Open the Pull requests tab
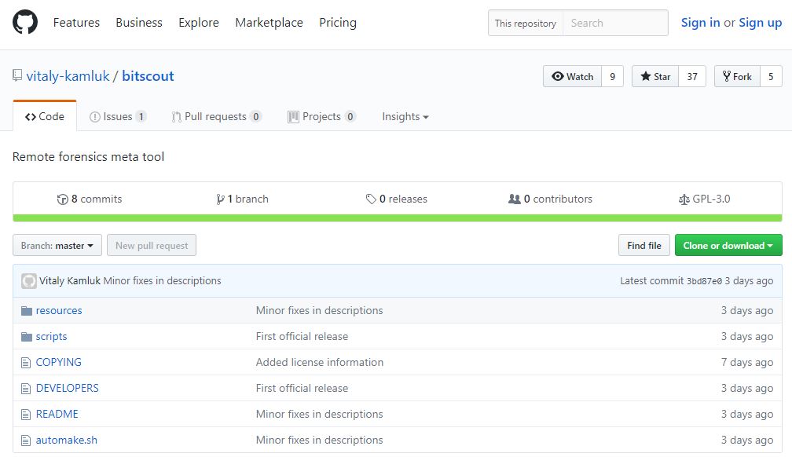The height and width of the screenshot is (457, 792). (x=217, y=117)
